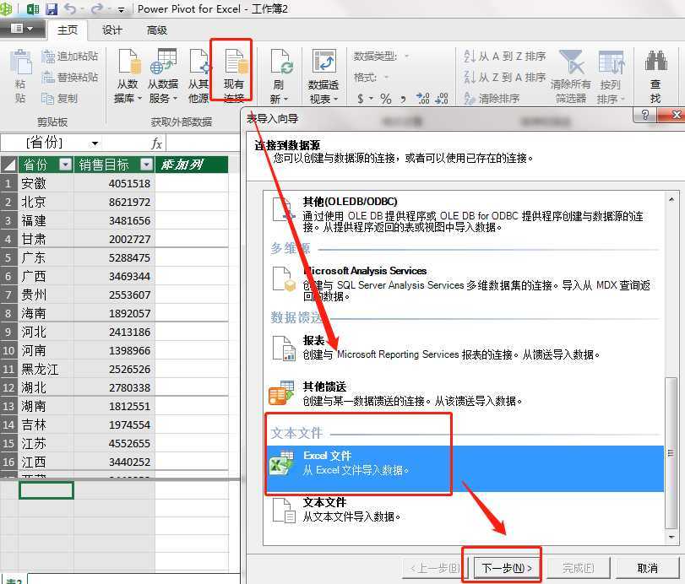Click Paste Append (追加粘贴)
Image resolution: width=685 pixels, height=584 pixels.
coord(70,57)
